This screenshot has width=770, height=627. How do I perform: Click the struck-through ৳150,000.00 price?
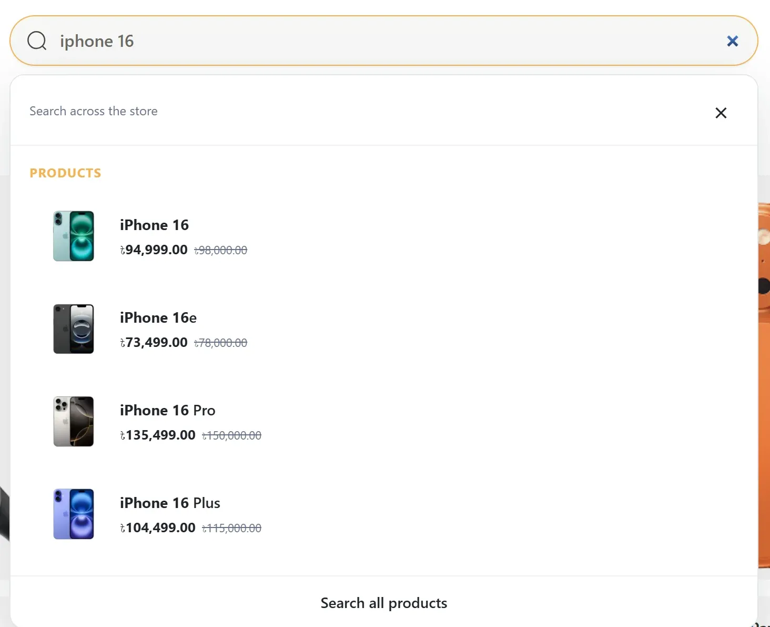pos(232,435)
